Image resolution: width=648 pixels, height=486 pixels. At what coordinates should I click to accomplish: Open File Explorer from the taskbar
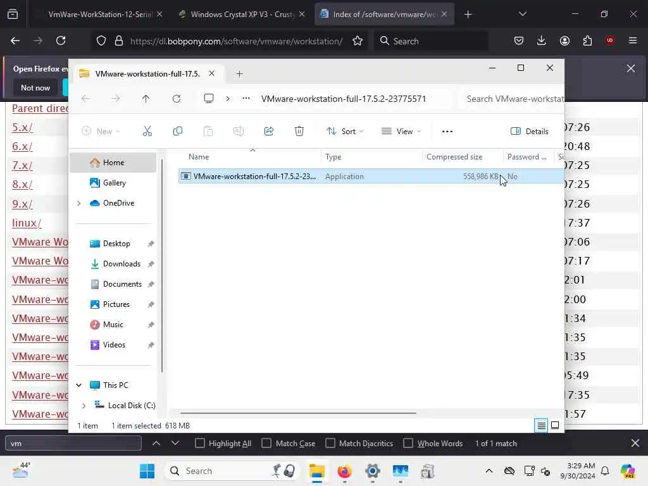click(317, 471)
